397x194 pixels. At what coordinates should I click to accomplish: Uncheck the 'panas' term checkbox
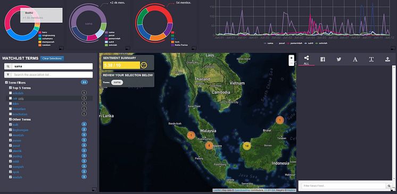pos(11,140)
